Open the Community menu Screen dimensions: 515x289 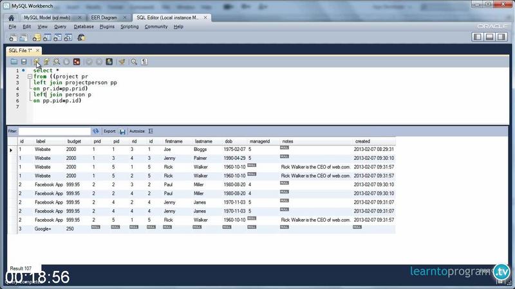pyautogui.click(x=156, y=26)
